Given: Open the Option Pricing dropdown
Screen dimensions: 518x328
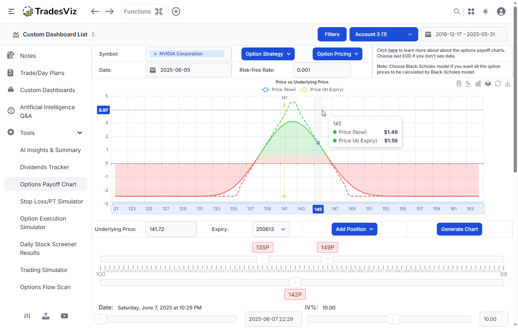Looking at the screenshot, I should 337,54.
